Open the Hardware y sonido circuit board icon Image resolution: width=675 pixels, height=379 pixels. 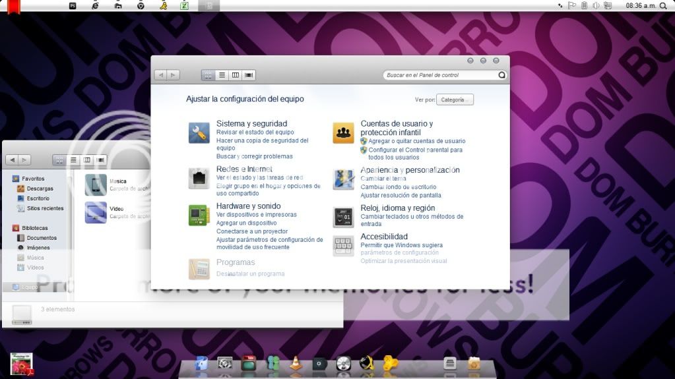199,215
